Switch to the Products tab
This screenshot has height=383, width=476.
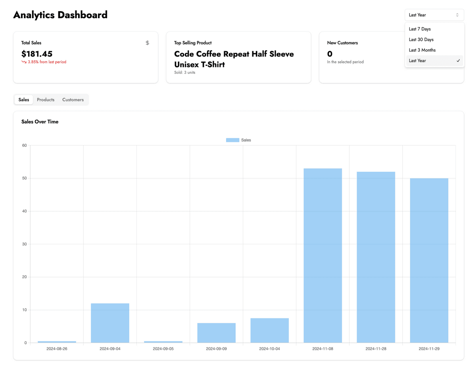(x=46, y=100)
